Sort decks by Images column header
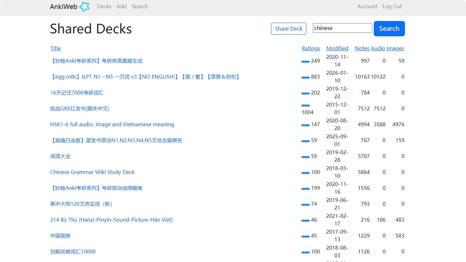The height and width of the screenshot is (262, 466). tap(395, 48)
